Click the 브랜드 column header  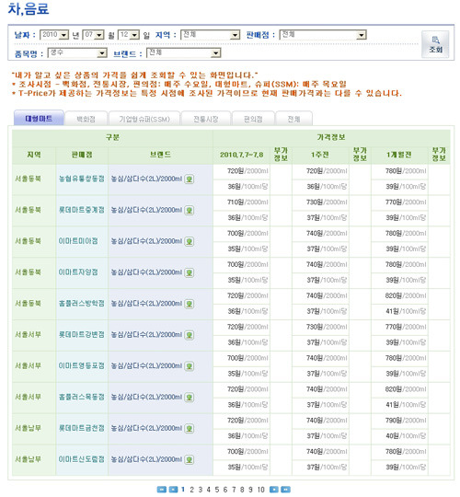click(x=160, y=155)
